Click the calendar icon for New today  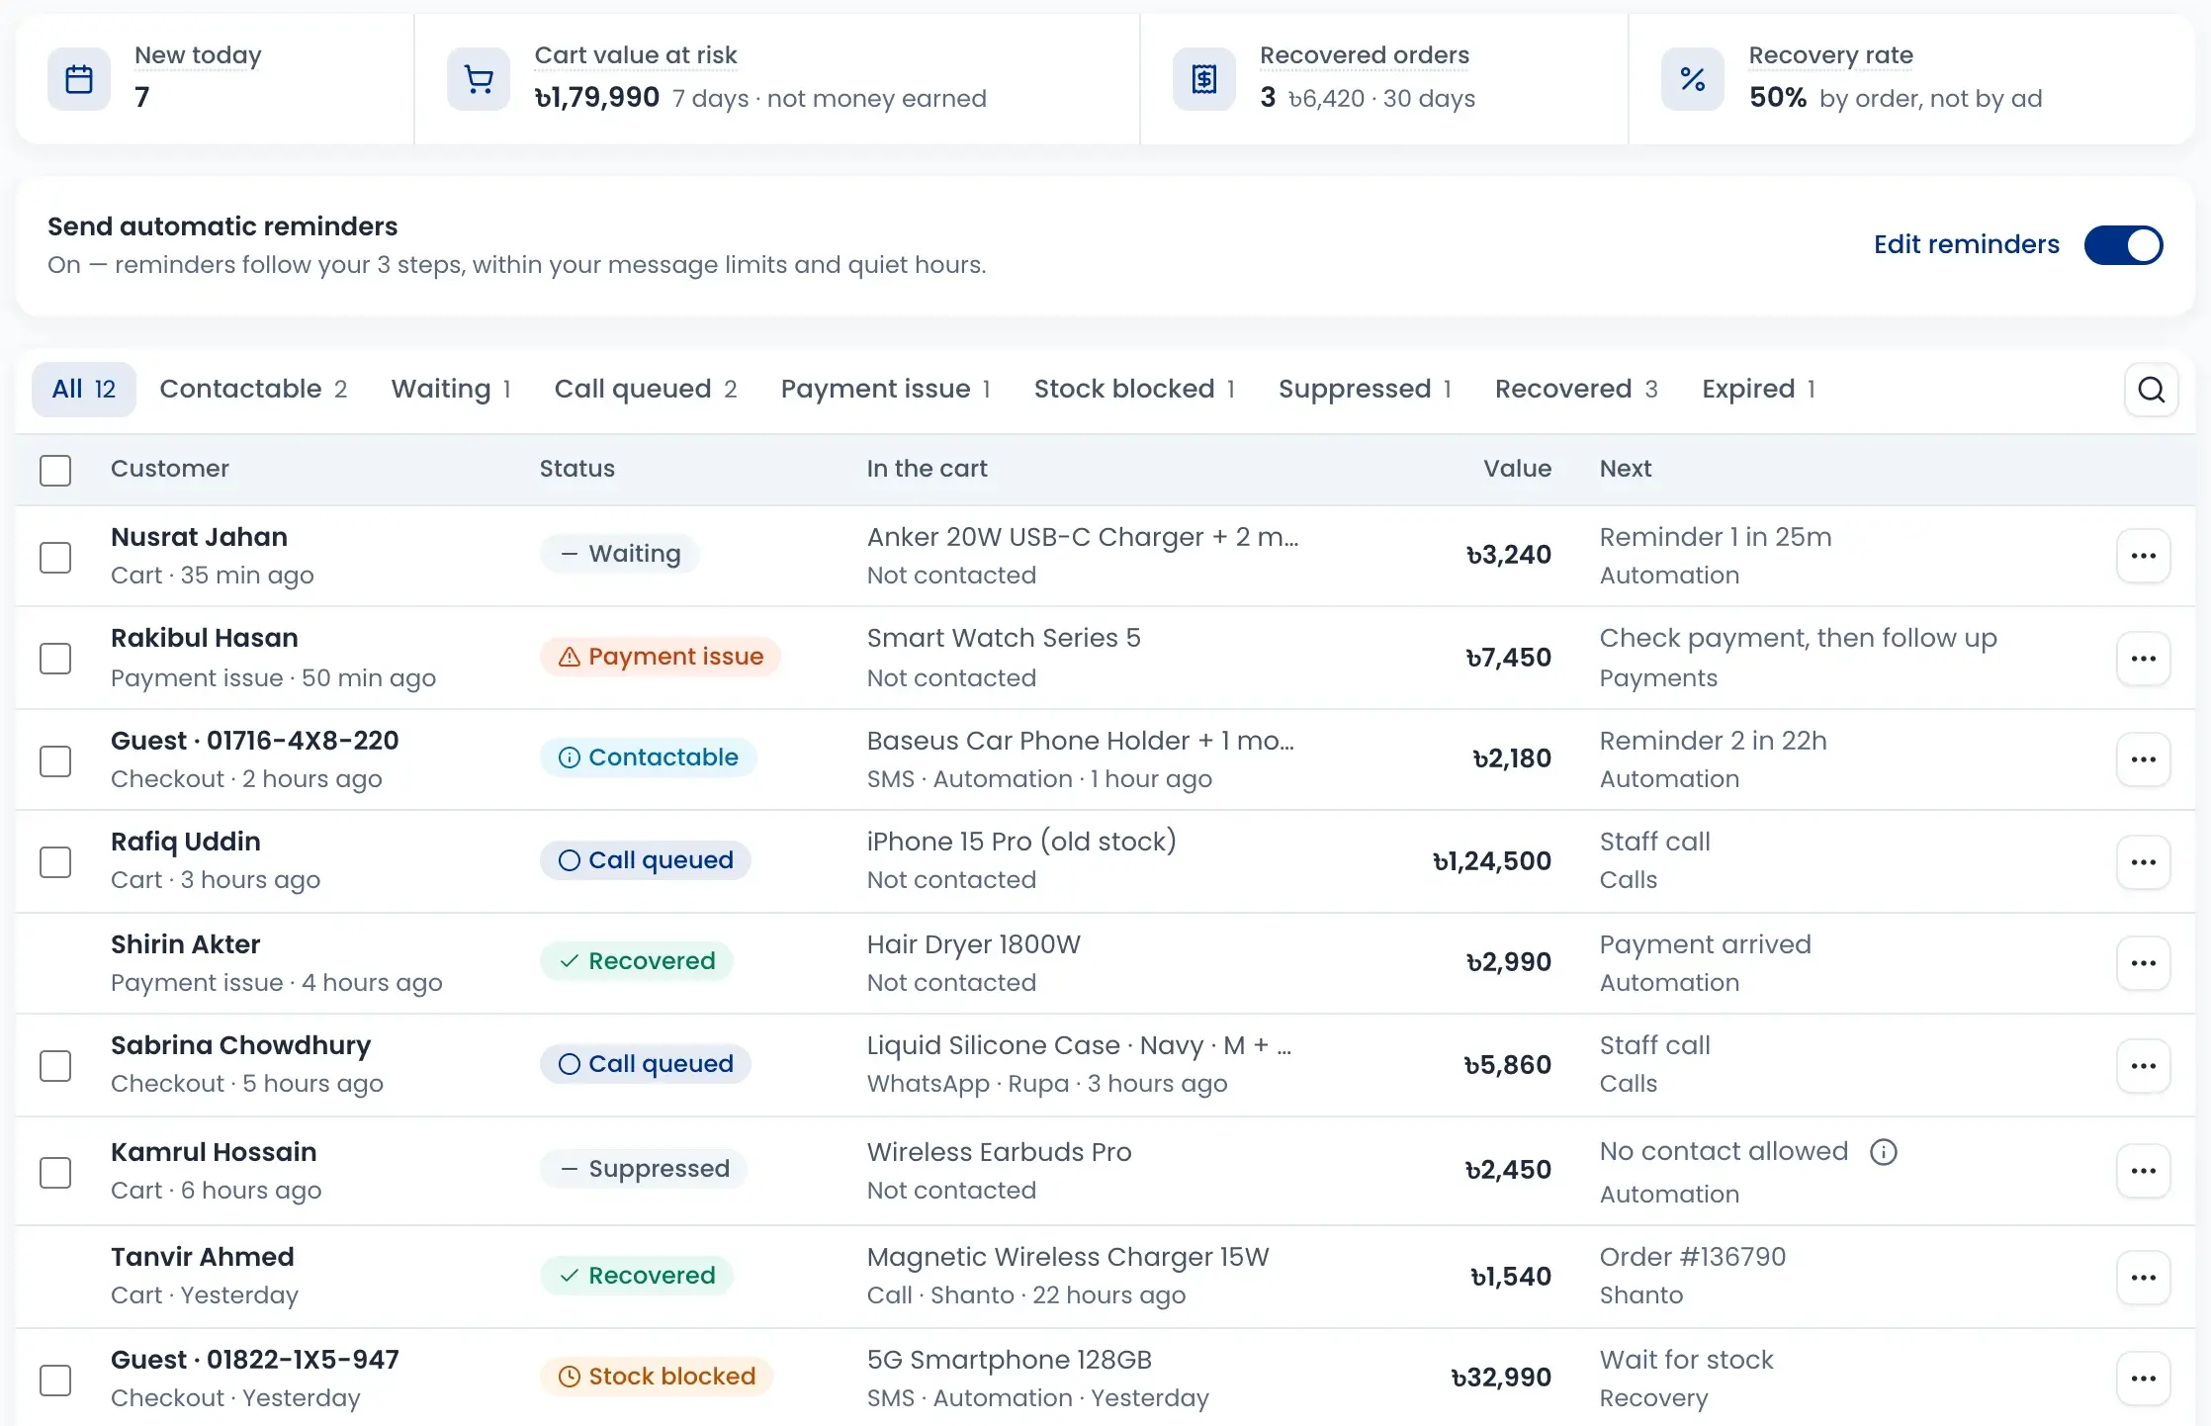coord(79,79)
